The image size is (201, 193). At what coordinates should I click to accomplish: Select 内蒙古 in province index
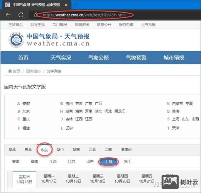[177, 103]
